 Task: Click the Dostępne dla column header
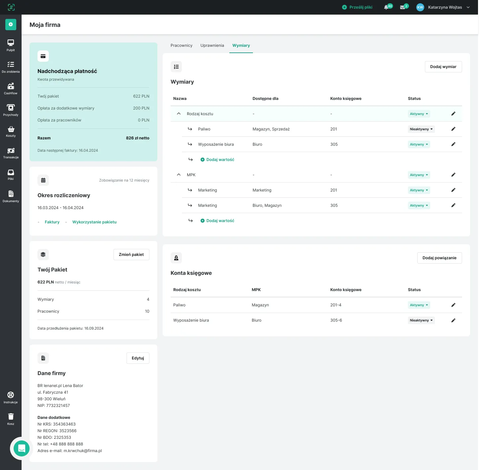pyautogui.click(x=266, y=99)
